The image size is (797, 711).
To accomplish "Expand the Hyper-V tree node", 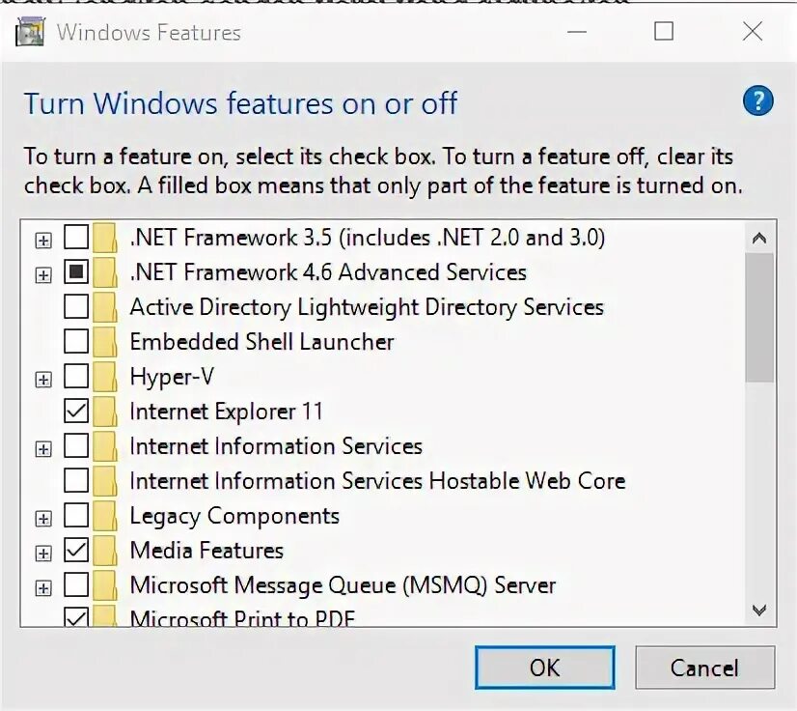I will tap(43, 380).
